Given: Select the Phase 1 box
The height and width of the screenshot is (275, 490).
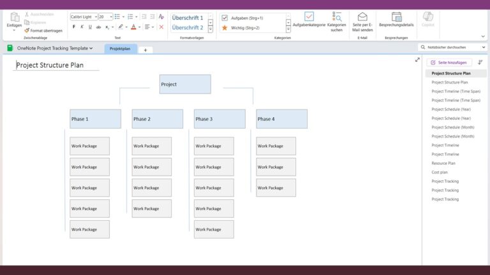Looking at the screenshot, I should pos(95,119).
